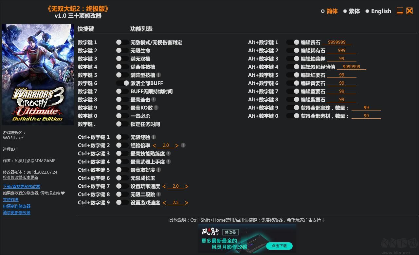The width and height of the screenshot is (419, 255).
Task: Enable the 无限生命 toggle
Action: tap(122, 50)
